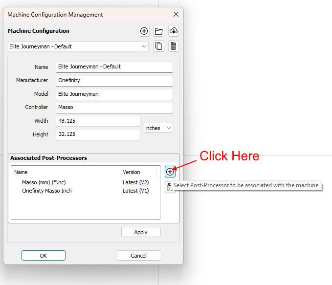
Task: Select Masso (mm) (*.nc) post-processor
Action: click(x=44, y=182)
